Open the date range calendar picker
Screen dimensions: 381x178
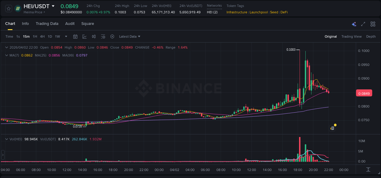tap(75, 36)
